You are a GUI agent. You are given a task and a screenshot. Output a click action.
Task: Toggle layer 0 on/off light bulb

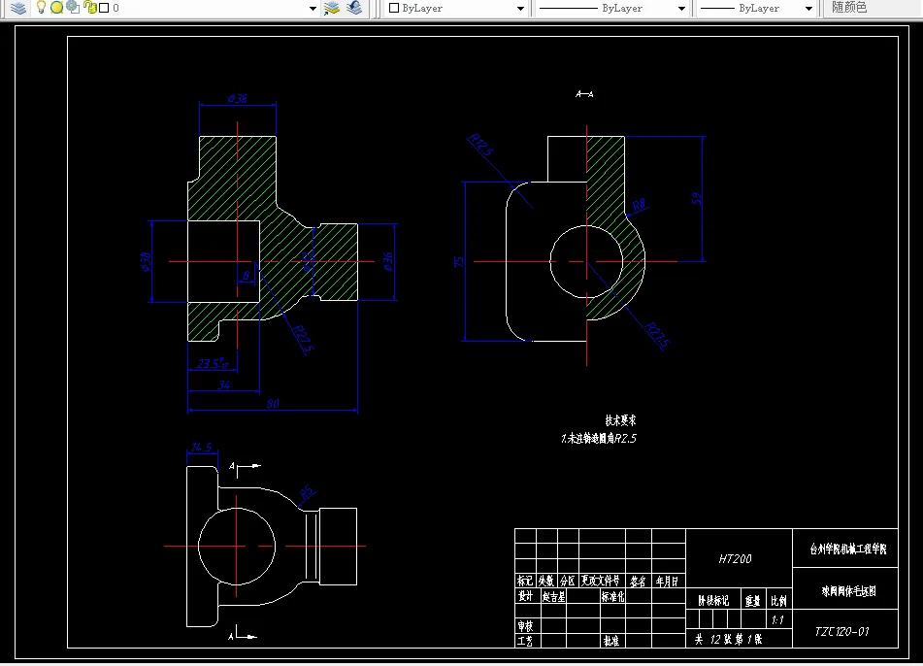click(41, 8)
